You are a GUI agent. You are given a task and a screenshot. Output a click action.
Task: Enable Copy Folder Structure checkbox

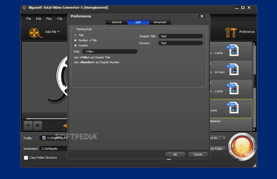[26, 158]
